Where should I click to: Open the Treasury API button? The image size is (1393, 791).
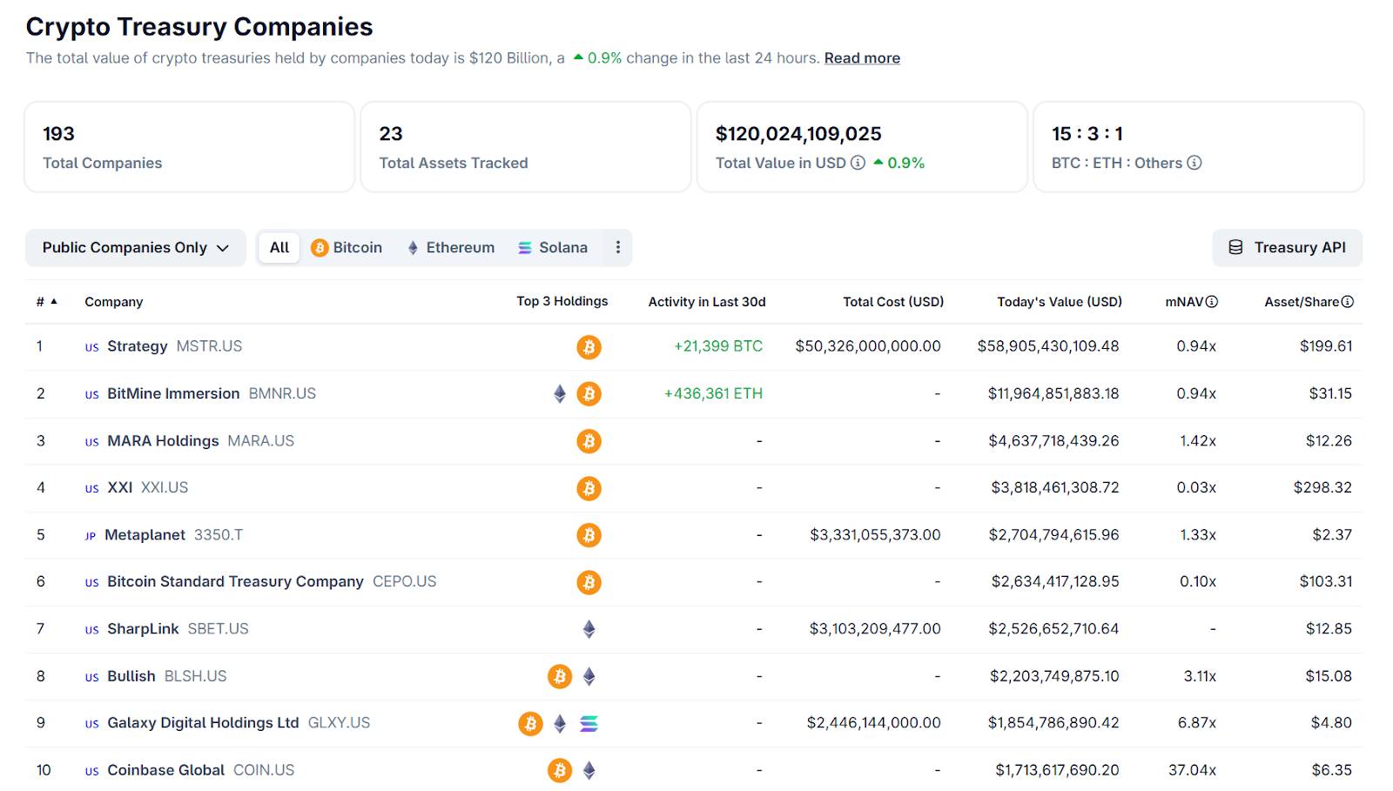pyautogui.click(x=1287, y=248)
